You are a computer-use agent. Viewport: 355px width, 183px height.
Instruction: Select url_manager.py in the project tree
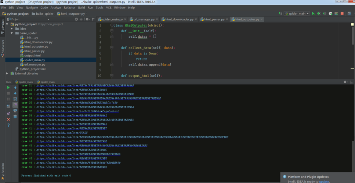coord(33,64)
